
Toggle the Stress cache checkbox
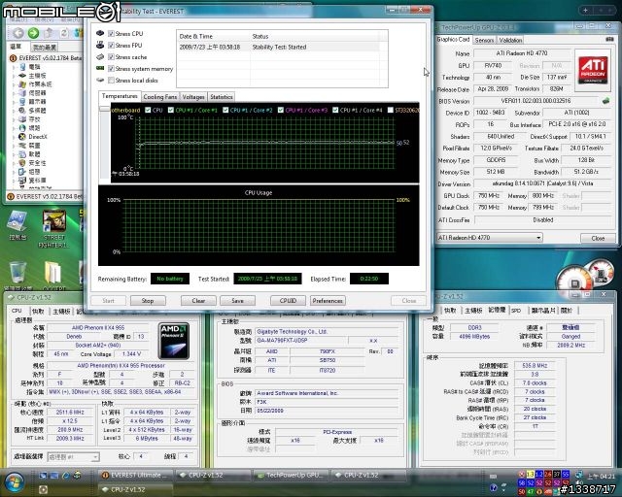(111, 57)
